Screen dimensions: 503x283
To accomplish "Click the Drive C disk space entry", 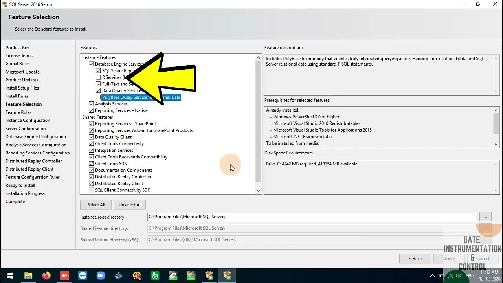I will [x=312, y=164].
